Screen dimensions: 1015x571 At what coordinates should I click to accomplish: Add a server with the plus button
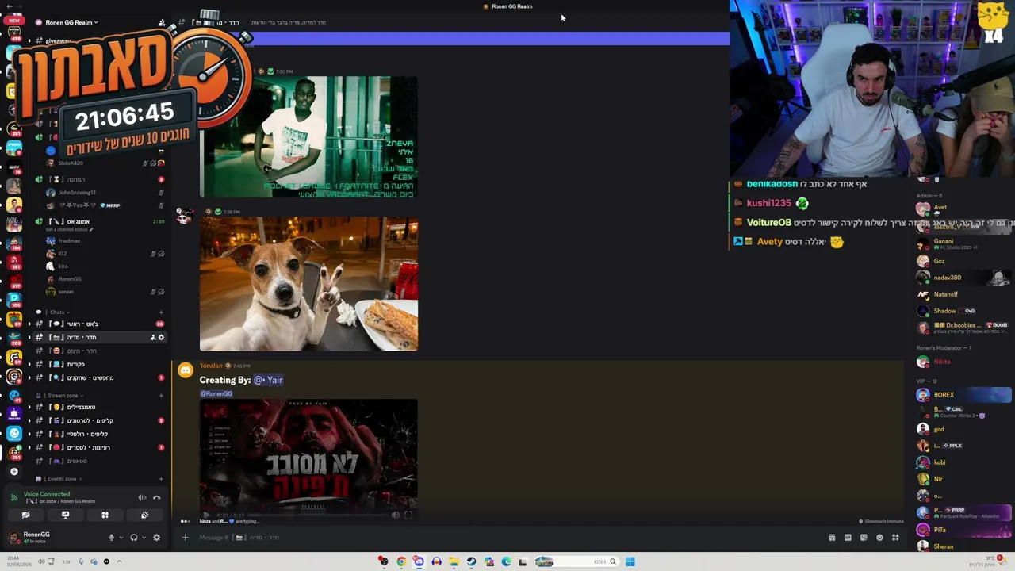coord(13,471)
